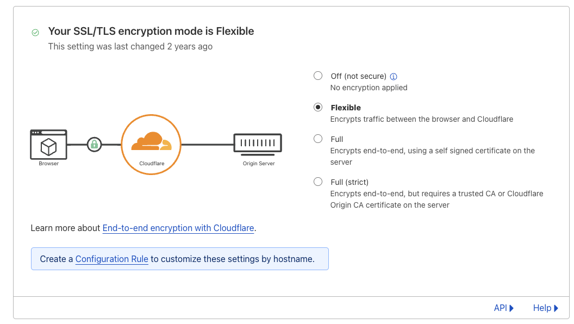574x324 pixels.
Task: Click the Cloudflare label under the logo
Action: coord(152,164)
